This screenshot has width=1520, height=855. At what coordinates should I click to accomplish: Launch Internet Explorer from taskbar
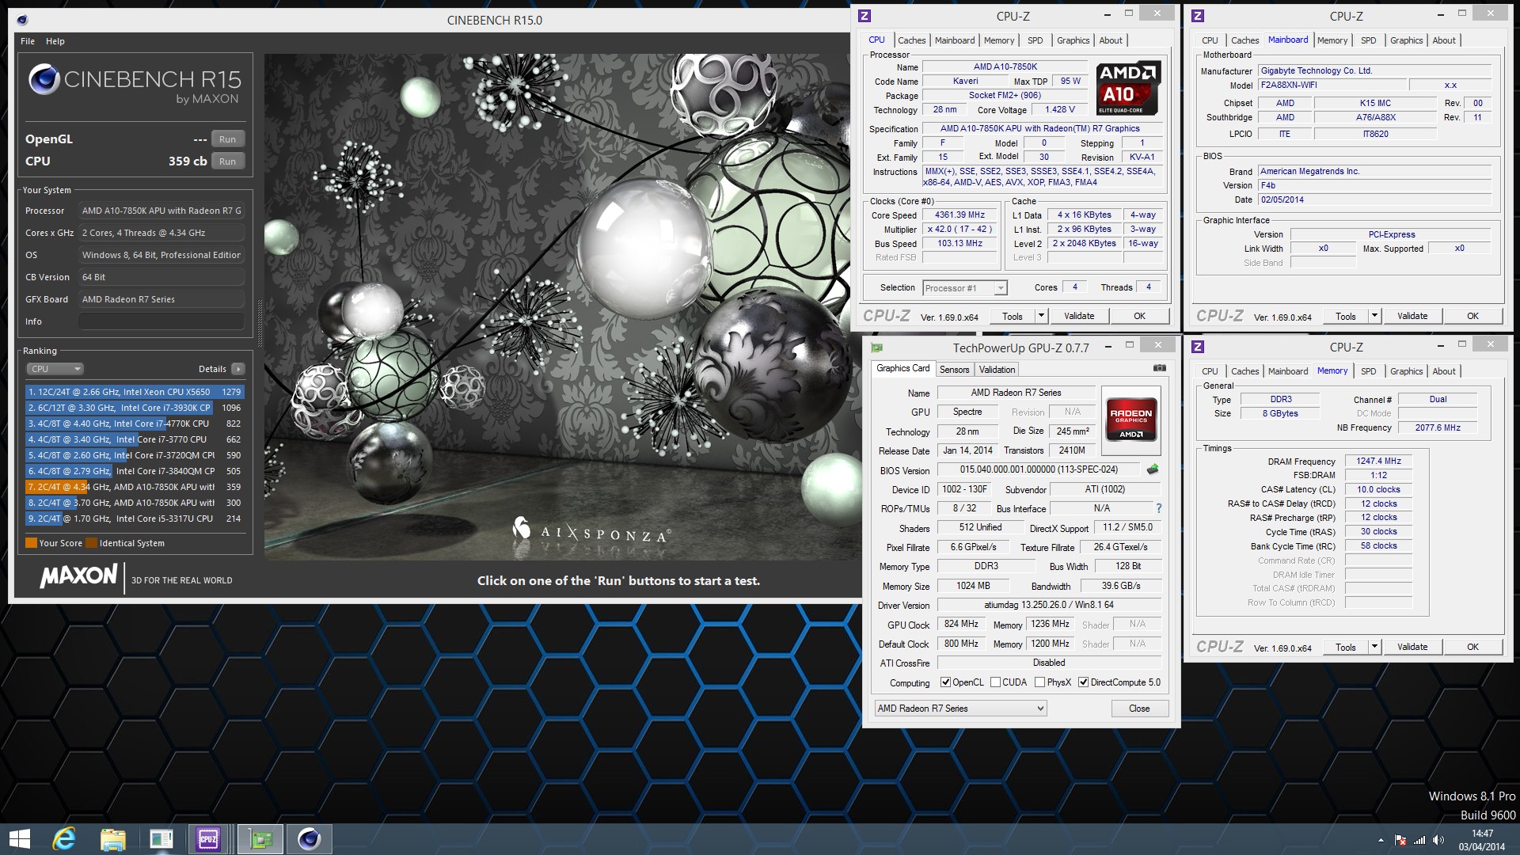click(x=64, y=838)
